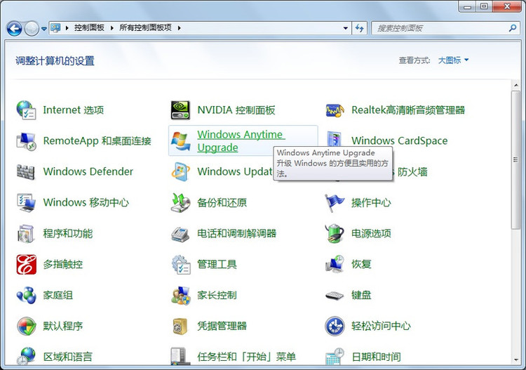This screenshot has width=526, height=370.
Task: Open the 电话和调制解调器 icon
Action: pos(180,233)
